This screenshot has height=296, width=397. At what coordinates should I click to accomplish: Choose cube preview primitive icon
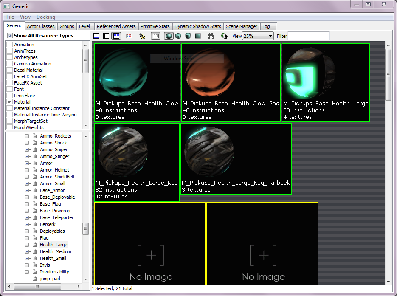coord(178,36)
